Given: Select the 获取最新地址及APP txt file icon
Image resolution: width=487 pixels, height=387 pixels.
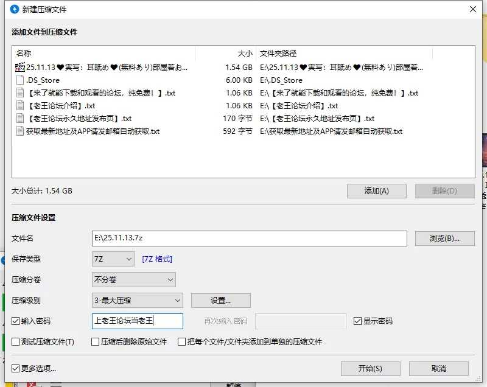Looking at the screenshot, I should tap(20, 131).
